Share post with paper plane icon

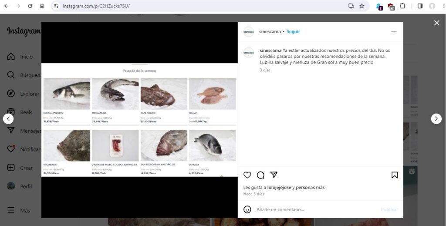274,175
